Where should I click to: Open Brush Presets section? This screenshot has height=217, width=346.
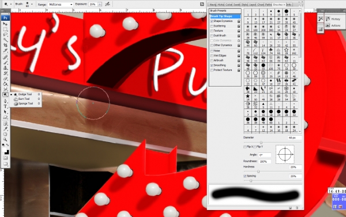225,10
